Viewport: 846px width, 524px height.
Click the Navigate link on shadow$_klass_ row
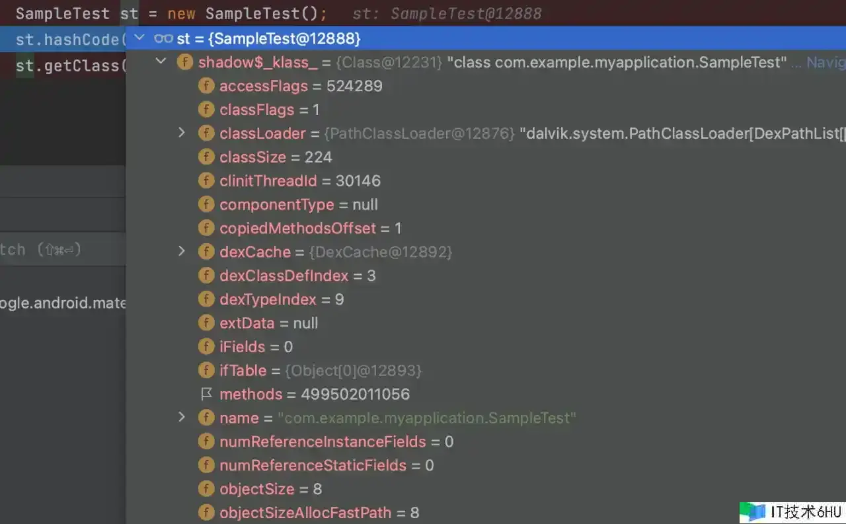point(825,62)
